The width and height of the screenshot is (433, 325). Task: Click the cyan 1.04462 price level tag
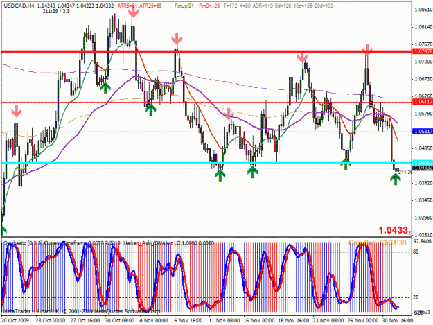point(422,163)
